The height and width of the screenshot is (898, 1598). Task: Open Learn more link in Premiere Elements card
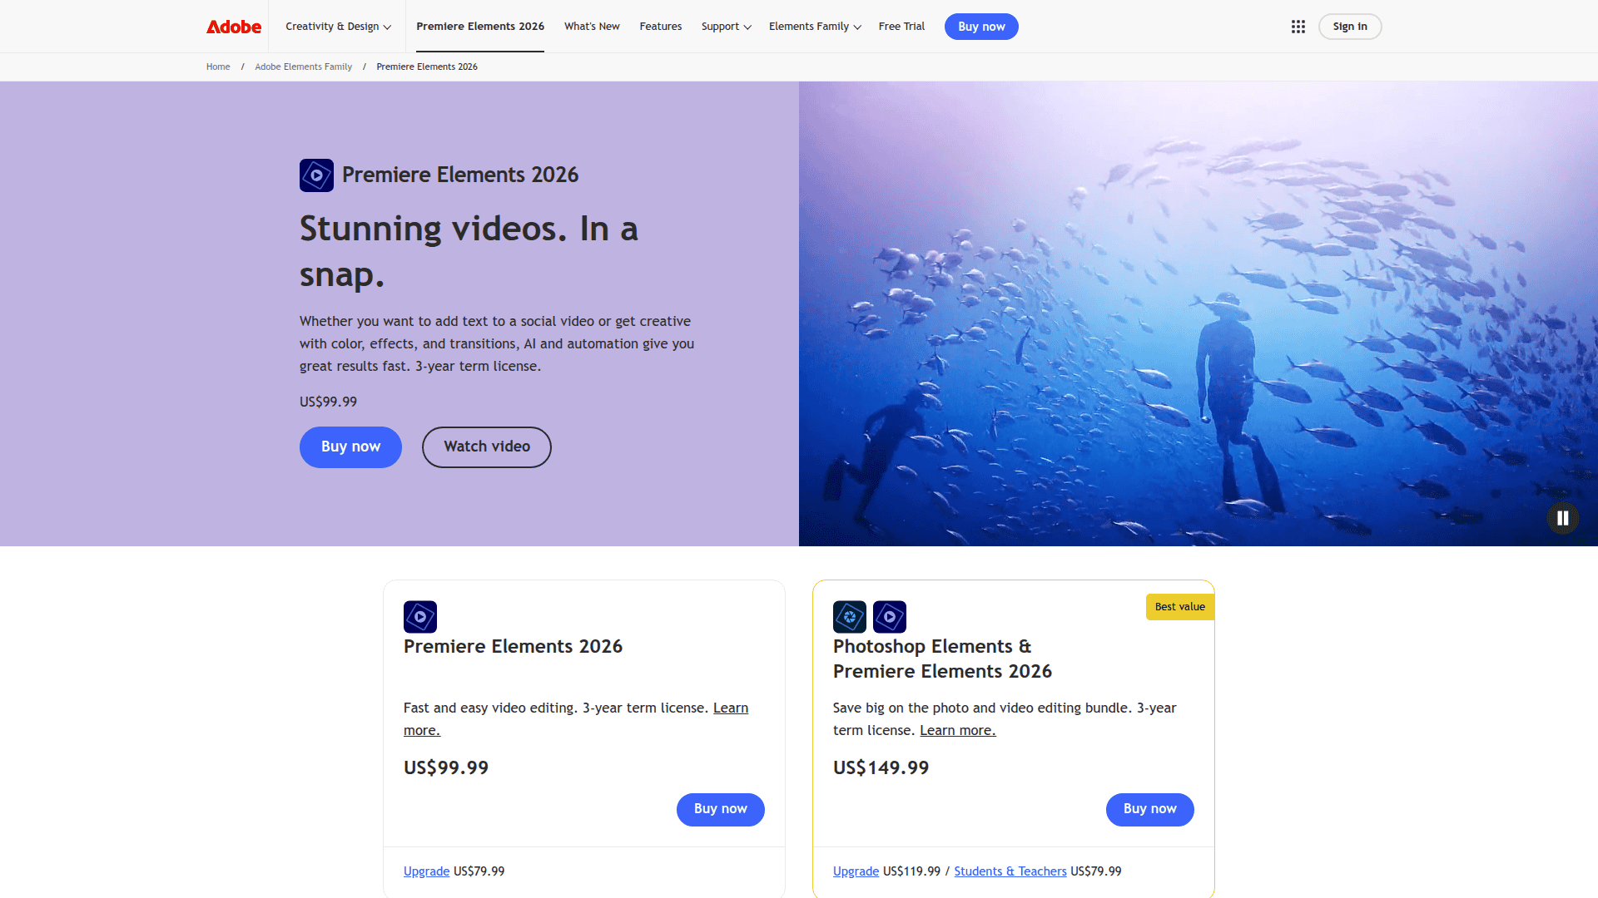[x=731, y=708]
